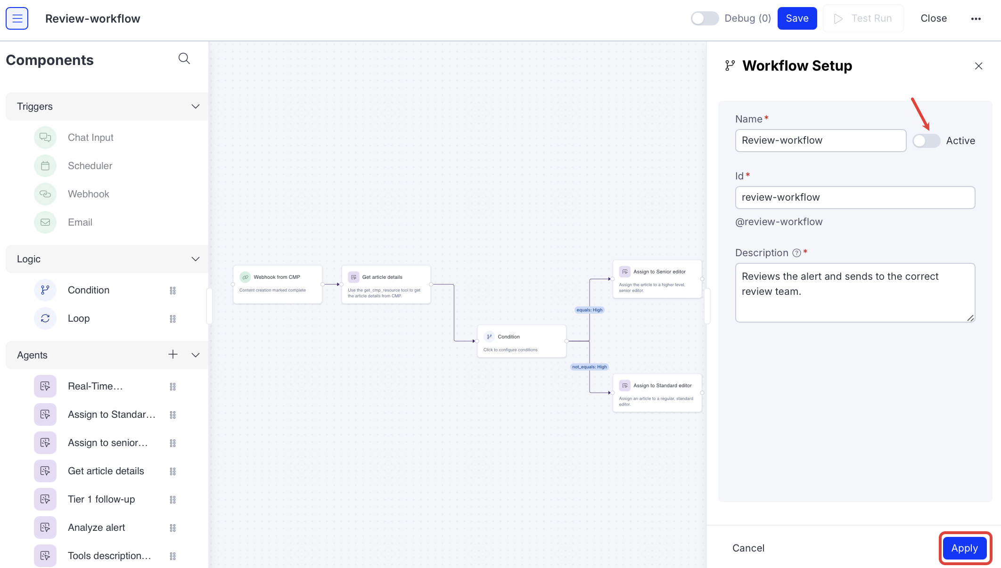Add a new agent with plus icon
The width and height of the screenshot is (1001, 568).
pos(173,355)
